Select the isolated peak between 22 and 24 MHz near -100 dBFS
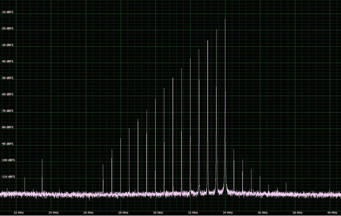Image resolution: width=341 pixels, height=216 pixels. (42, 176)
